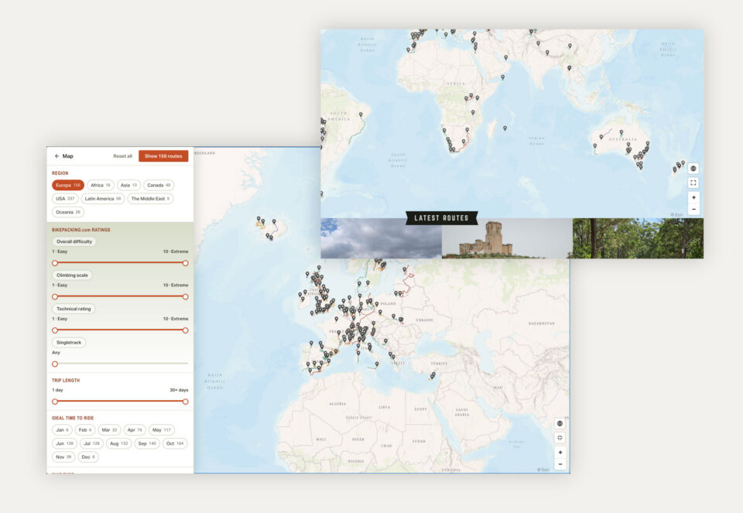743x513 pixels.
Task: Click the Esri attribution on Europe map
Action: [543, 470]
